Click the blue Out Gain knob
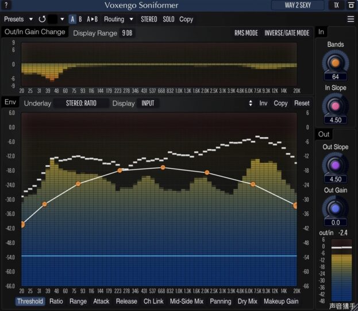Image resolution: width=358 pixels, height=311 pixels. (335, 207)
